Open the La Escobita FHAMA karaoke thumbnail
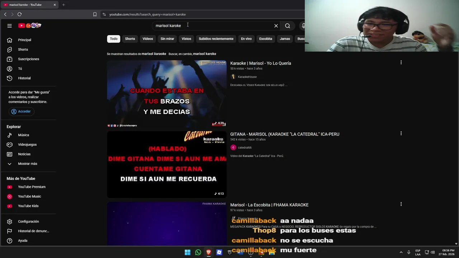459x258 pixels. tap(167, 224)
